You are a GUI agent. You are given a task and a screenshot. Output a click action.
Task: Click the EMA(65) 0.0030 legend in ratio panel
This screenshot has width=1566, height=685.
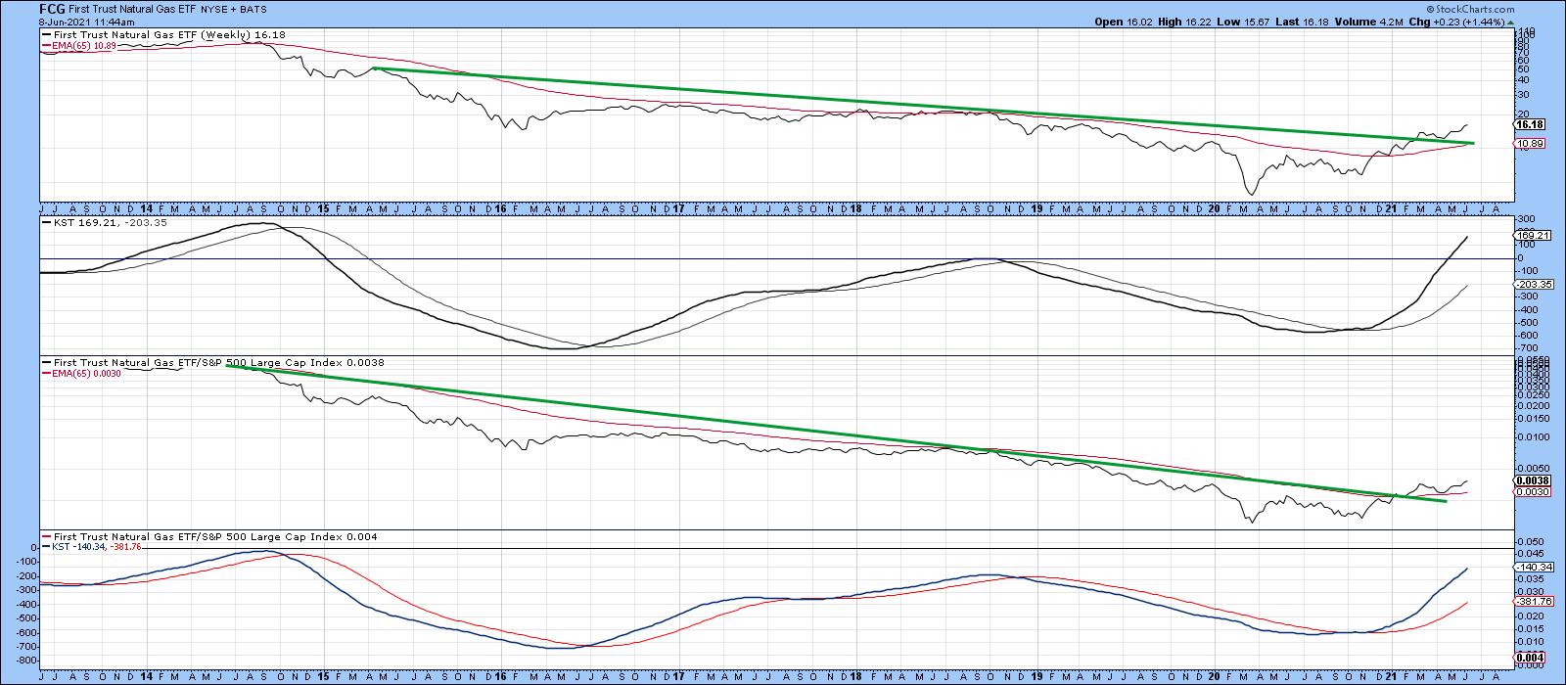pyautogui.click(x=86, y=373)
